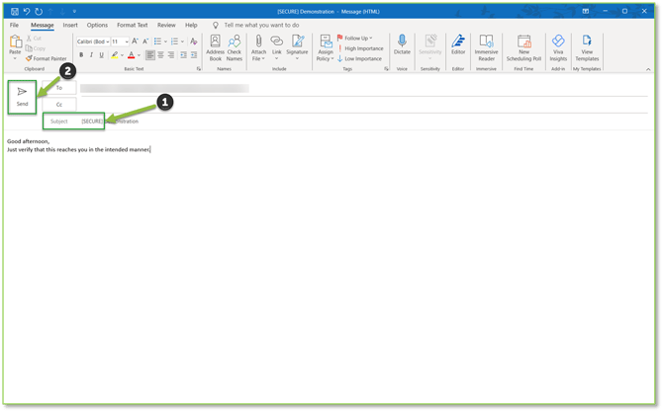This screenshot has height=412, width=663.
Task: Click the Check Names icon
Action: pyautogui.click(x=235, y=47)
